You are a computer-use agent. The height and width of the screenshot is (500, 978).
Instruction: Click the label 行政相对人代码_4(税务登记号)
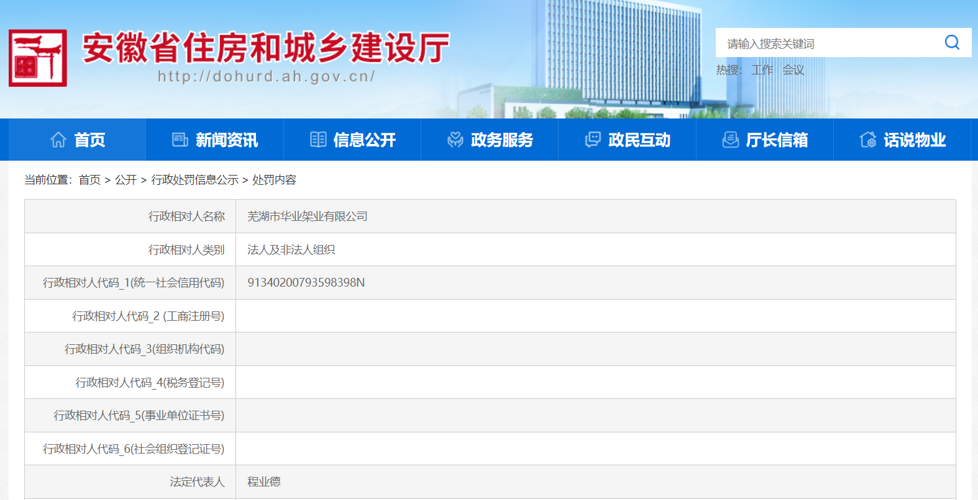150,383
